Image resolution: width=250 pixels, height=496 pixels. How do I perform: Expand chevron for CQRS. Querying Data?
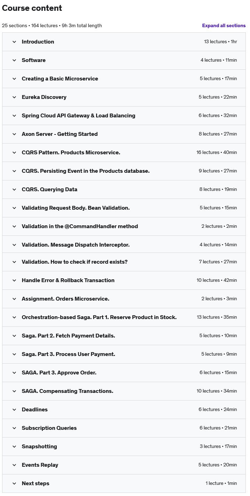click(x=14, y=189)
